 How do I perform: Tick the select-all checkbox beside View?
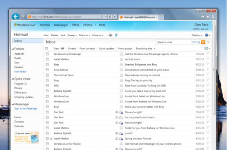pos(47,48)
